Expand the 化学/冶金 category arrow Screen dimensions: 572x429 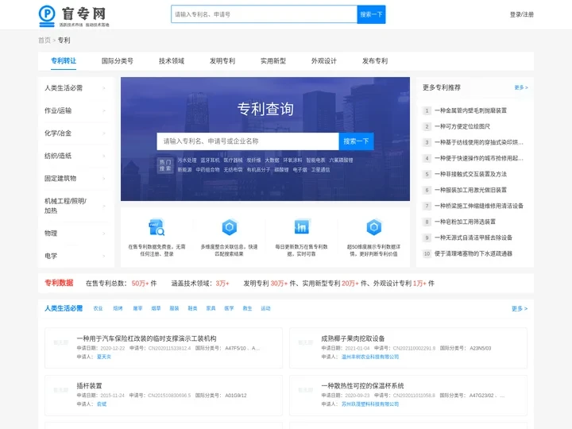tap(104, 133)
